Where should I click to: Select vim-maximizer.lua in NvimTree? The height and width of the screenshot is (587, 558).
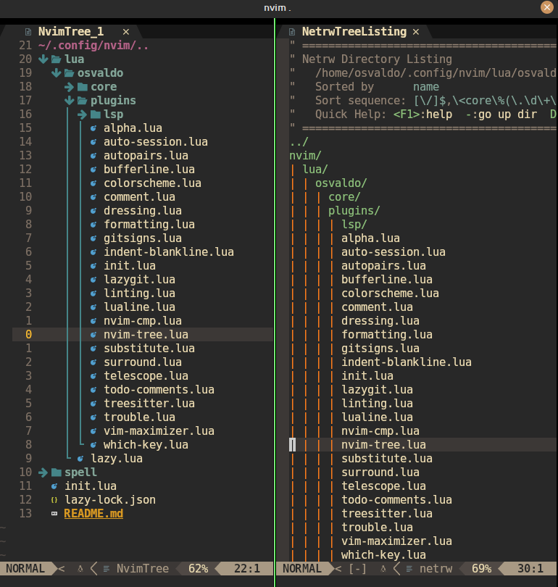[x=159, y=431]
